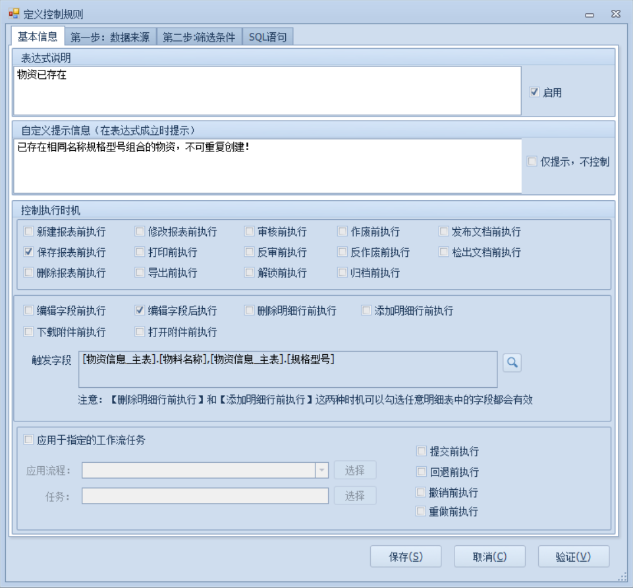Expand the 应用流程 dropdown
Screen dimensions: 633x588
click(322, 470)
